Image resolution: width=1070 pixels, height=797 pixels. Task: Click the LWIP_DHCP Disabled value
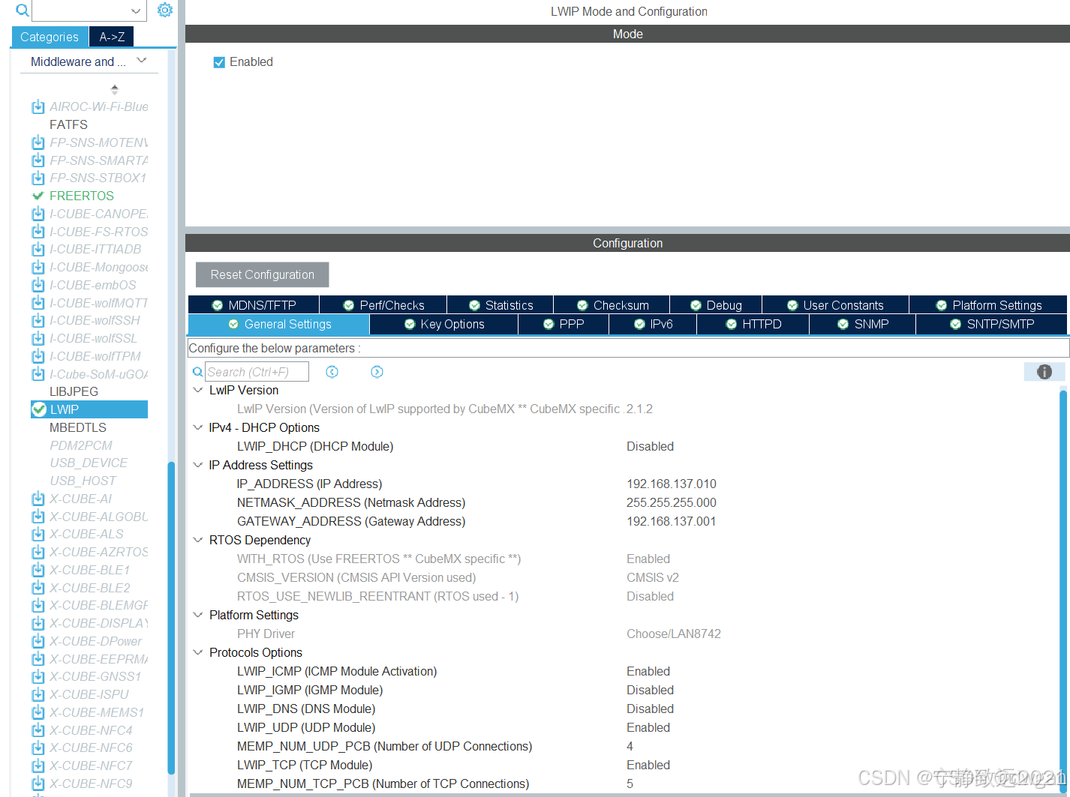(x=651, y=446)
